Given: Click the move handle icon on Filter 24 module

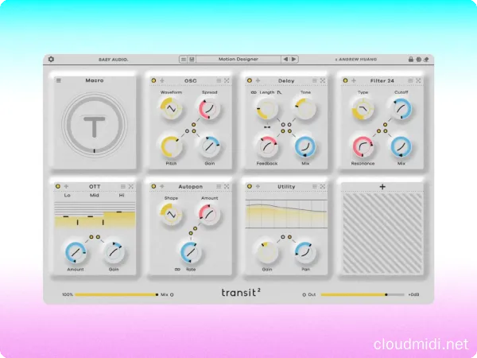Looking at the screenshot, I should click(x=354, y=80).
